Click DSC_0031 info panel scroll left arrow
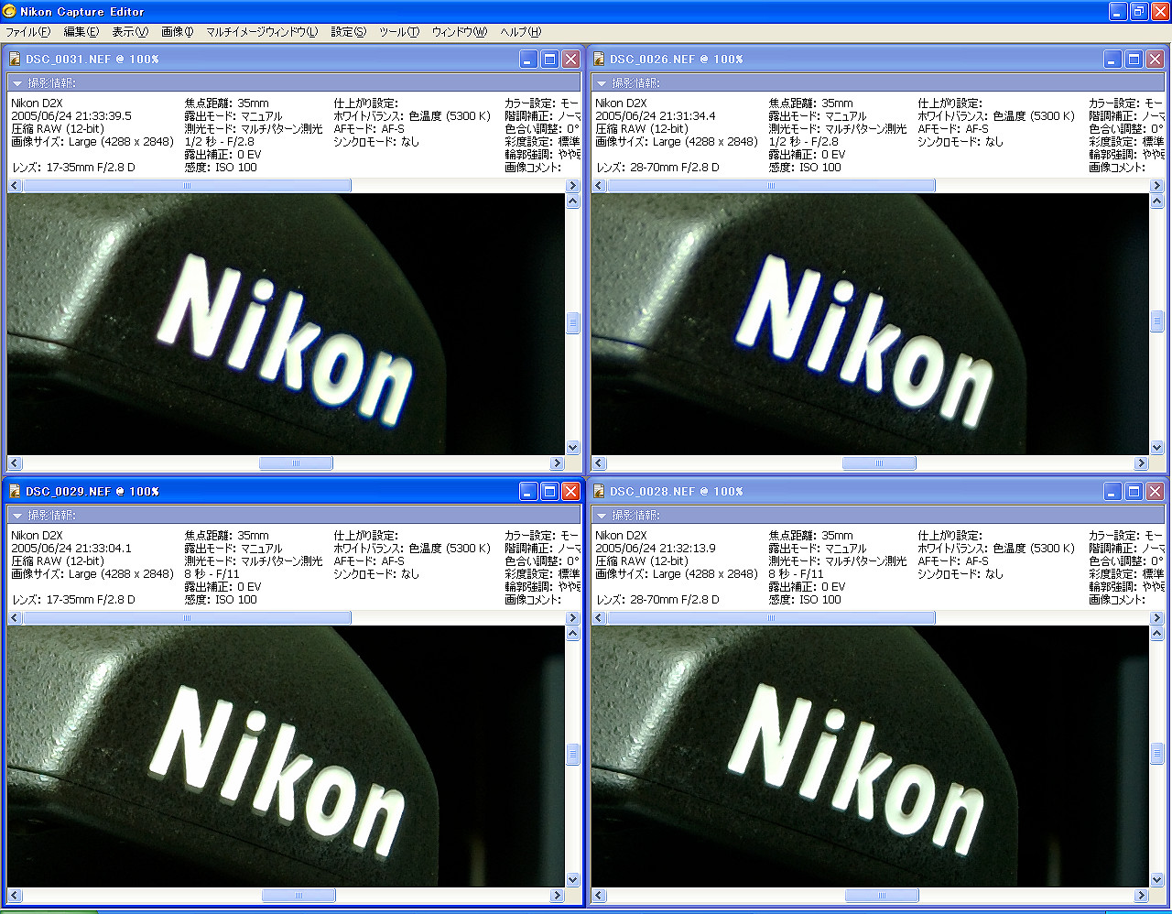Screen dimensions: 1172x914 click(15, 186)
